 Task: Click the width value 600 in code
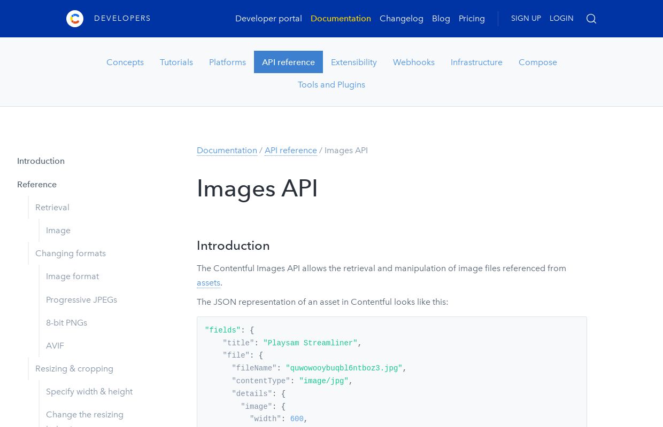297,419
